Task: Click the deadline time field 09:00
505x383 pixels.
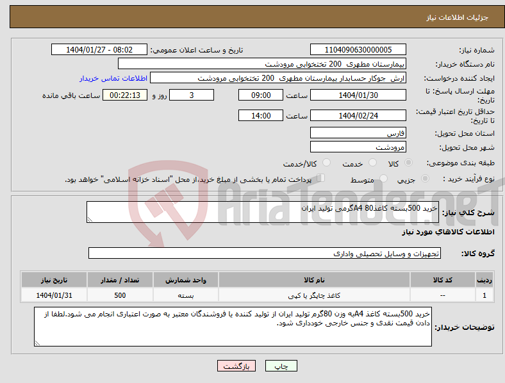Action: (x=261, y=95)
